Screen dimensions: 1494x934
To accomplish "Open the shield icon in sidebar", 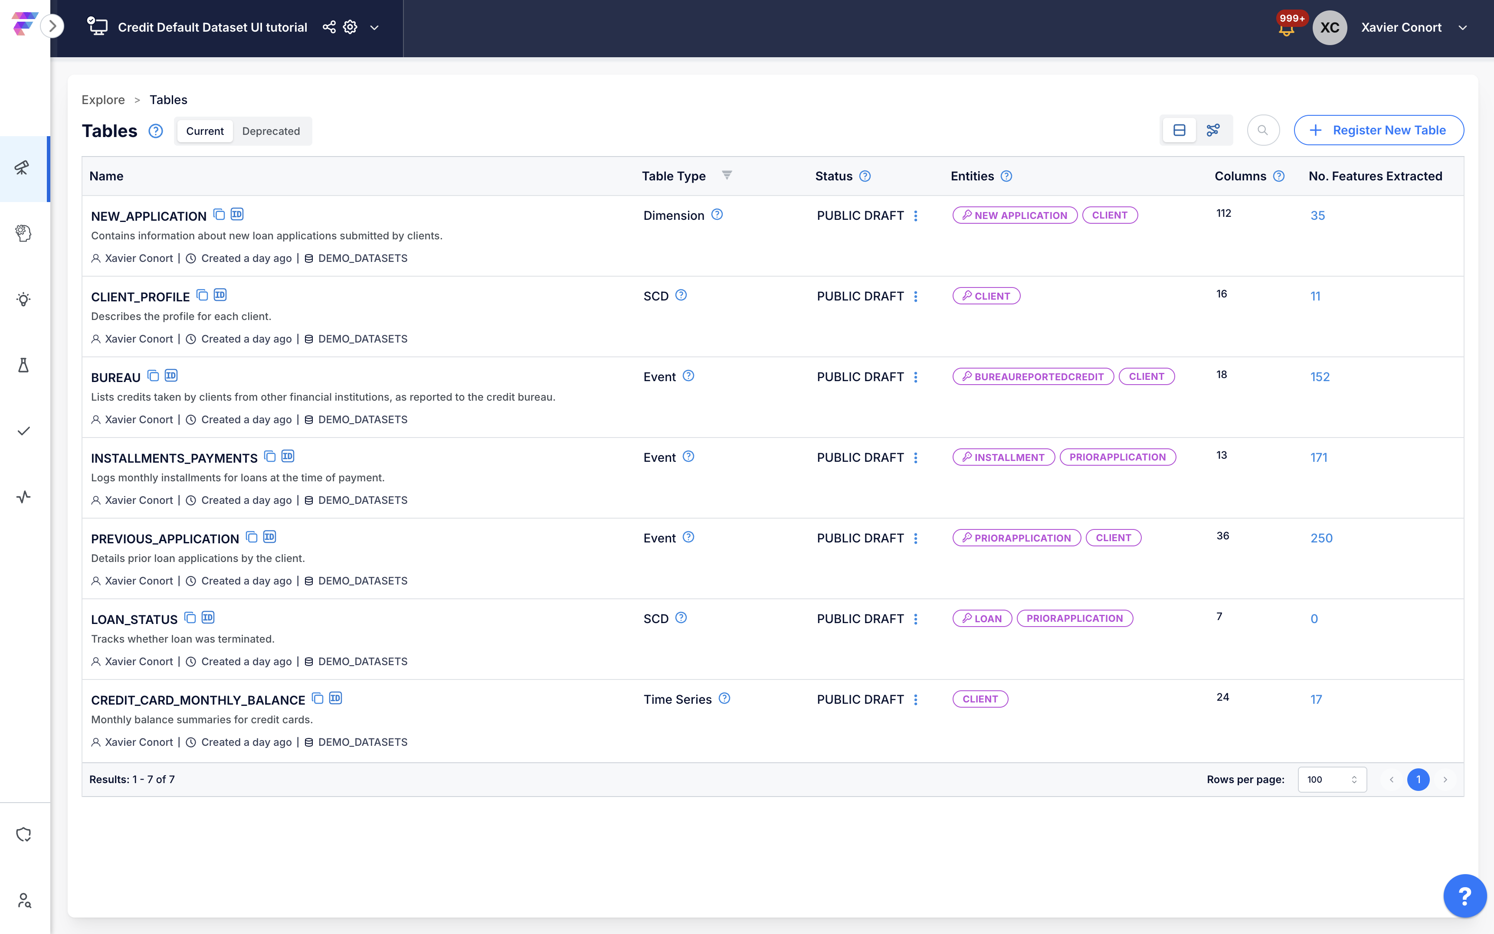I will tap(23, 835).
